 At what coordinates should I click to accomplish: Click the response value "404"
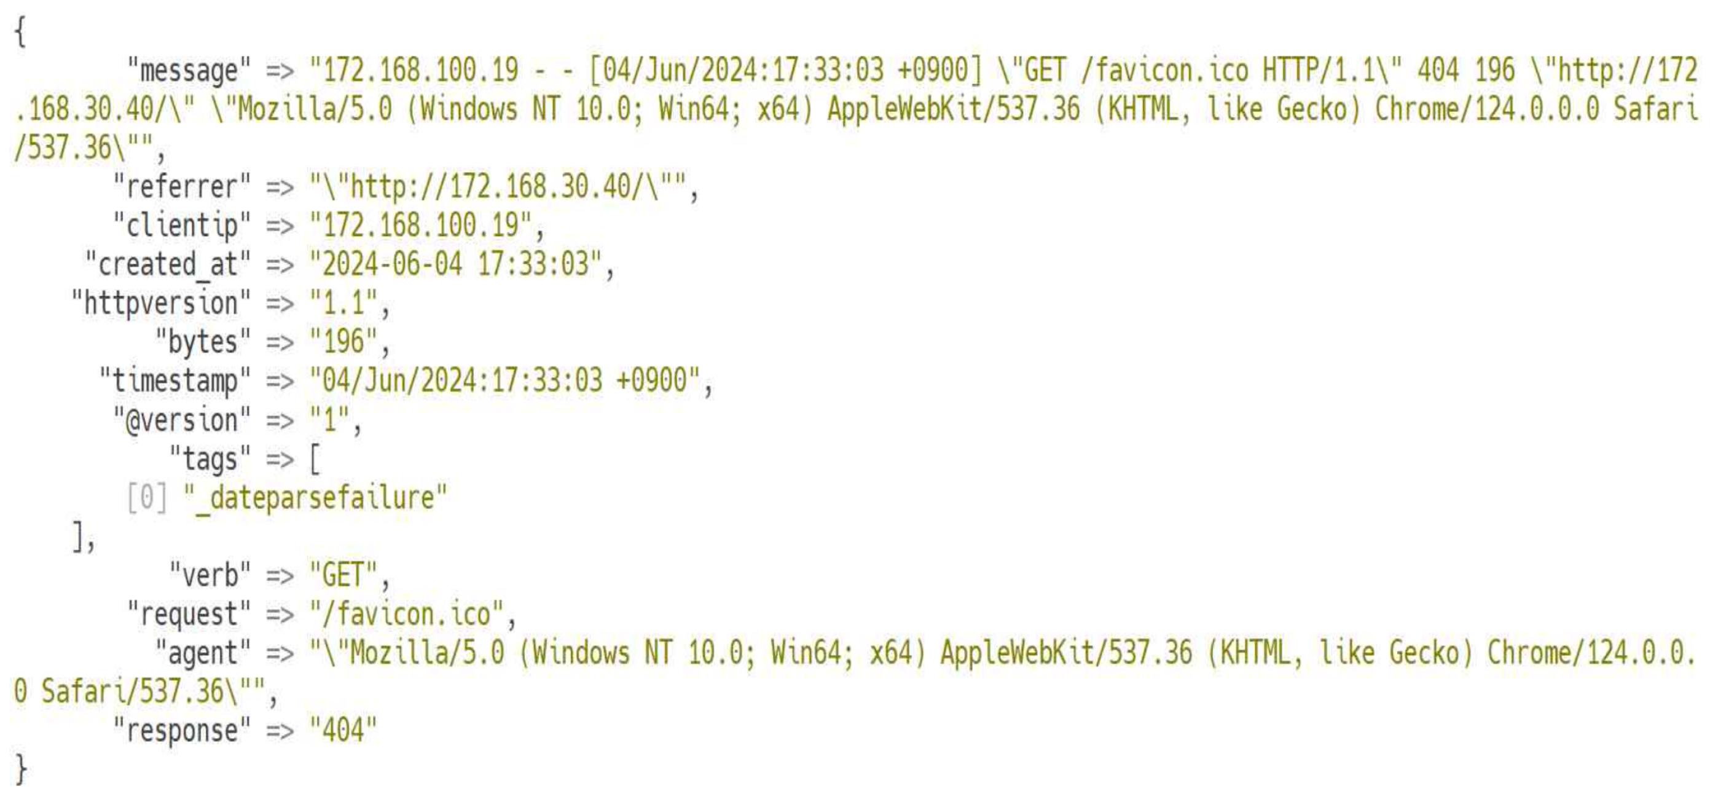(343, 731)
